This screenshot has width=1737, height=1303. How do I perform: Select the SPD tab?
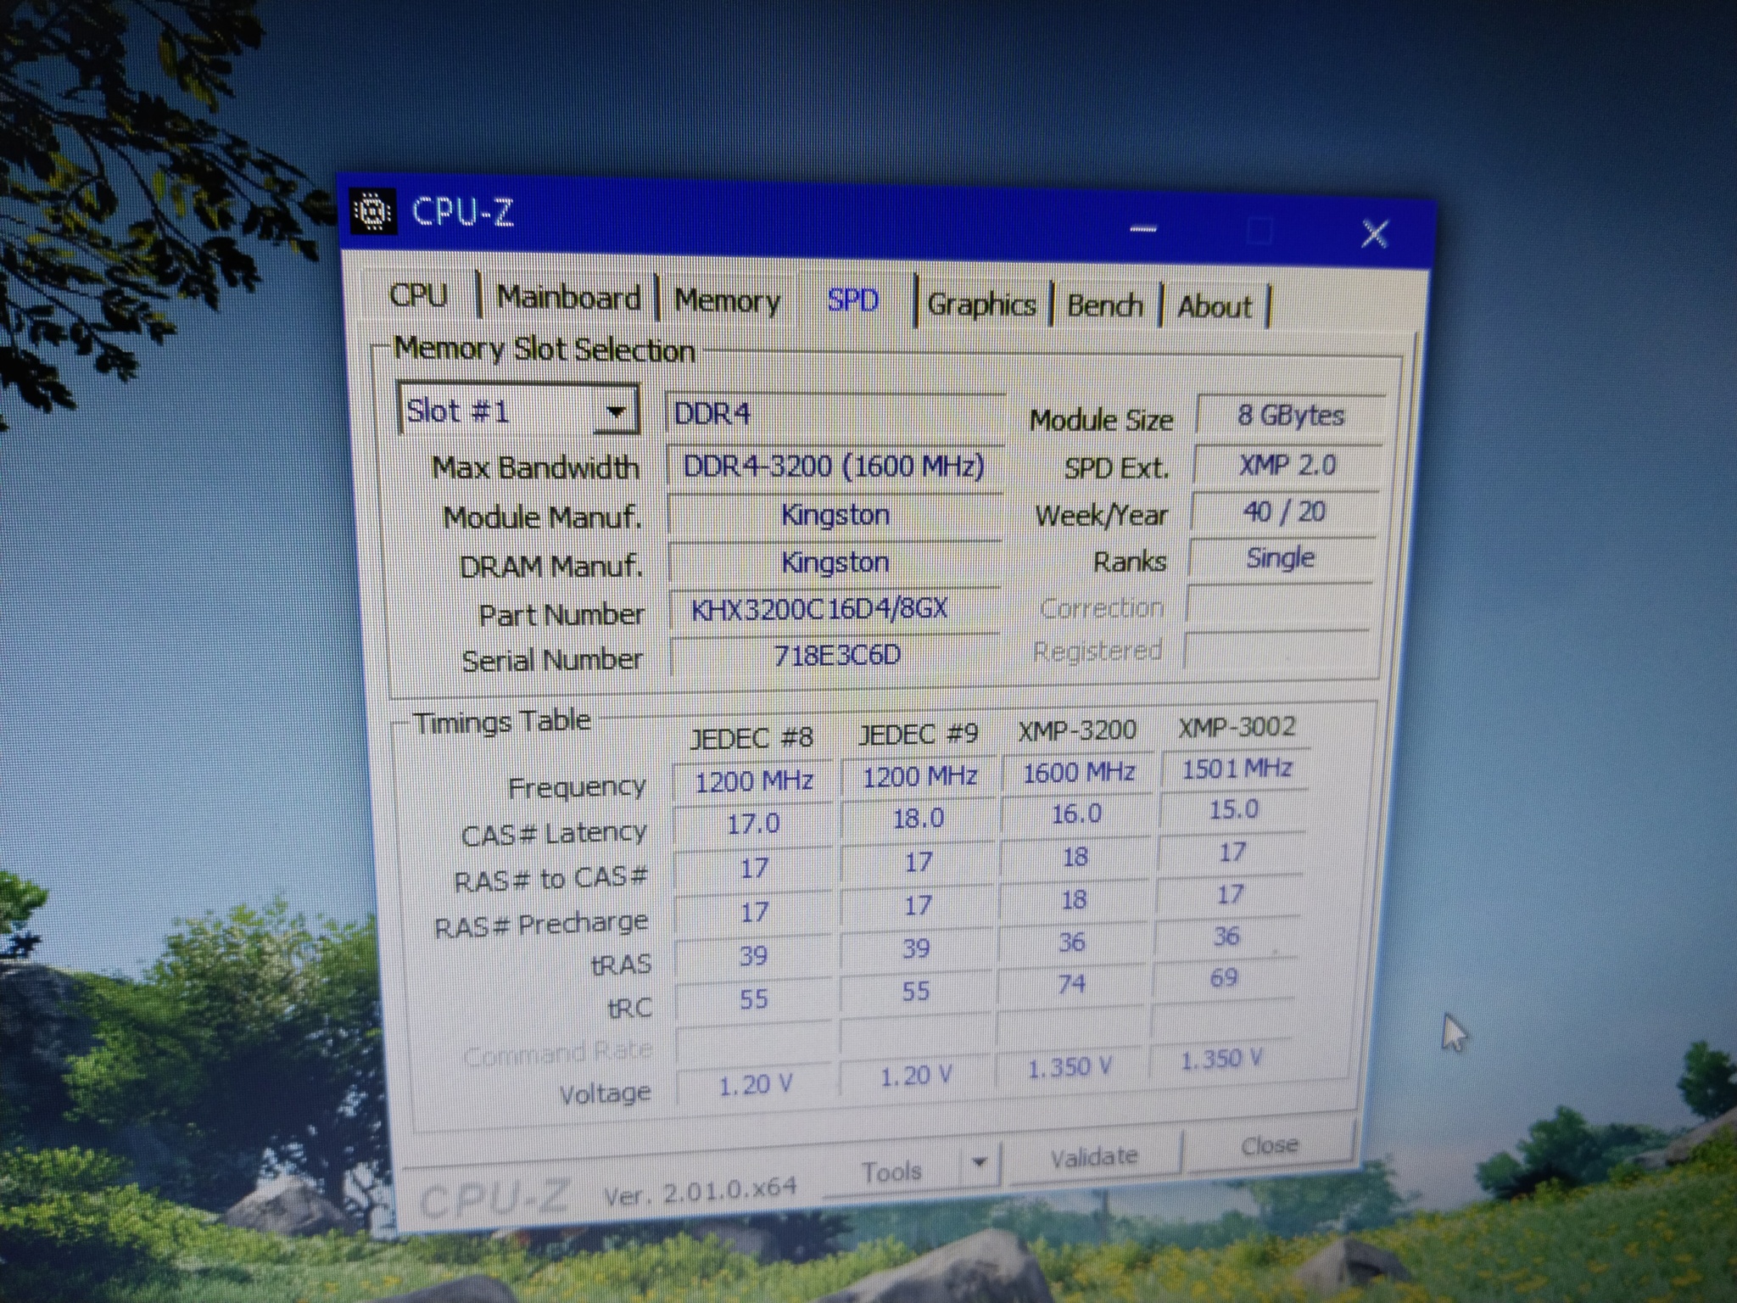[x=852, y=300]
